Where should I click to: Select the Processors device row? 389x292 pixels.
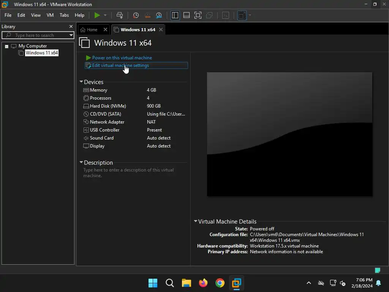[x=134, y=98]
